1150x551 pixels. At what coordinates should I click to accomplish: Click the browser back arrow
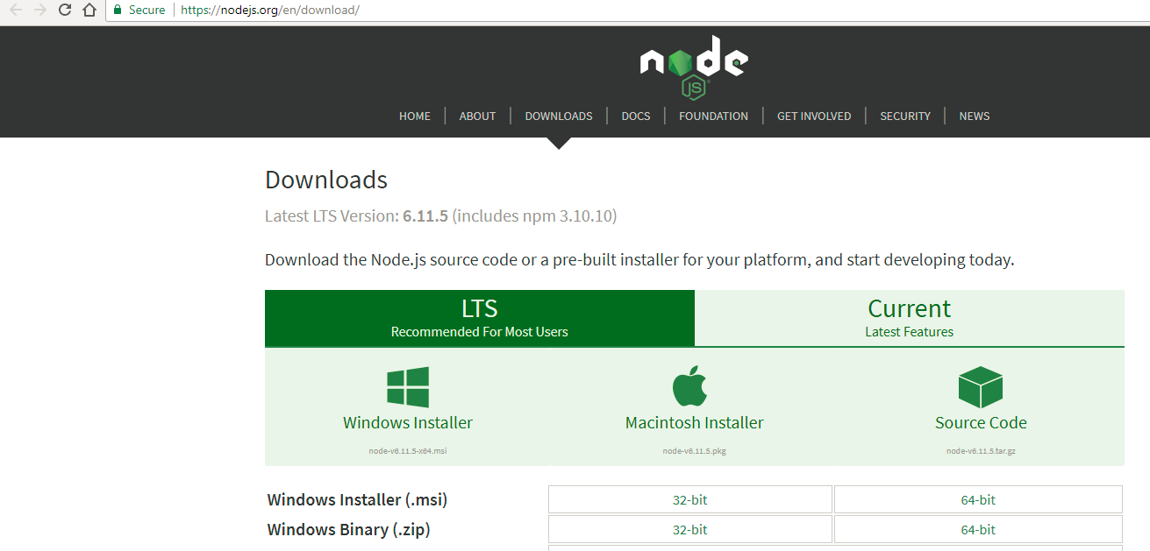click(x=15, y=11)
